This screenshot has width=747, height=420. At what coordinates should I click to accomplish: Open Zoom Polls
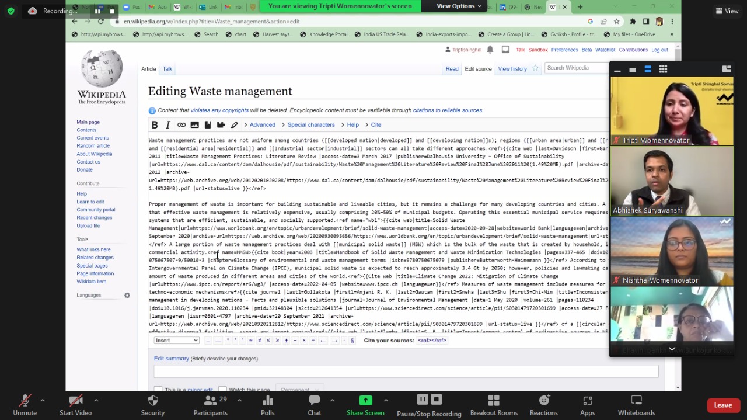click(x=268, y=405)
